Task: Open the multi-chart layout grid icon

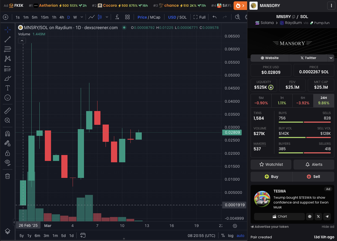Action: click(x=127, y=17)
